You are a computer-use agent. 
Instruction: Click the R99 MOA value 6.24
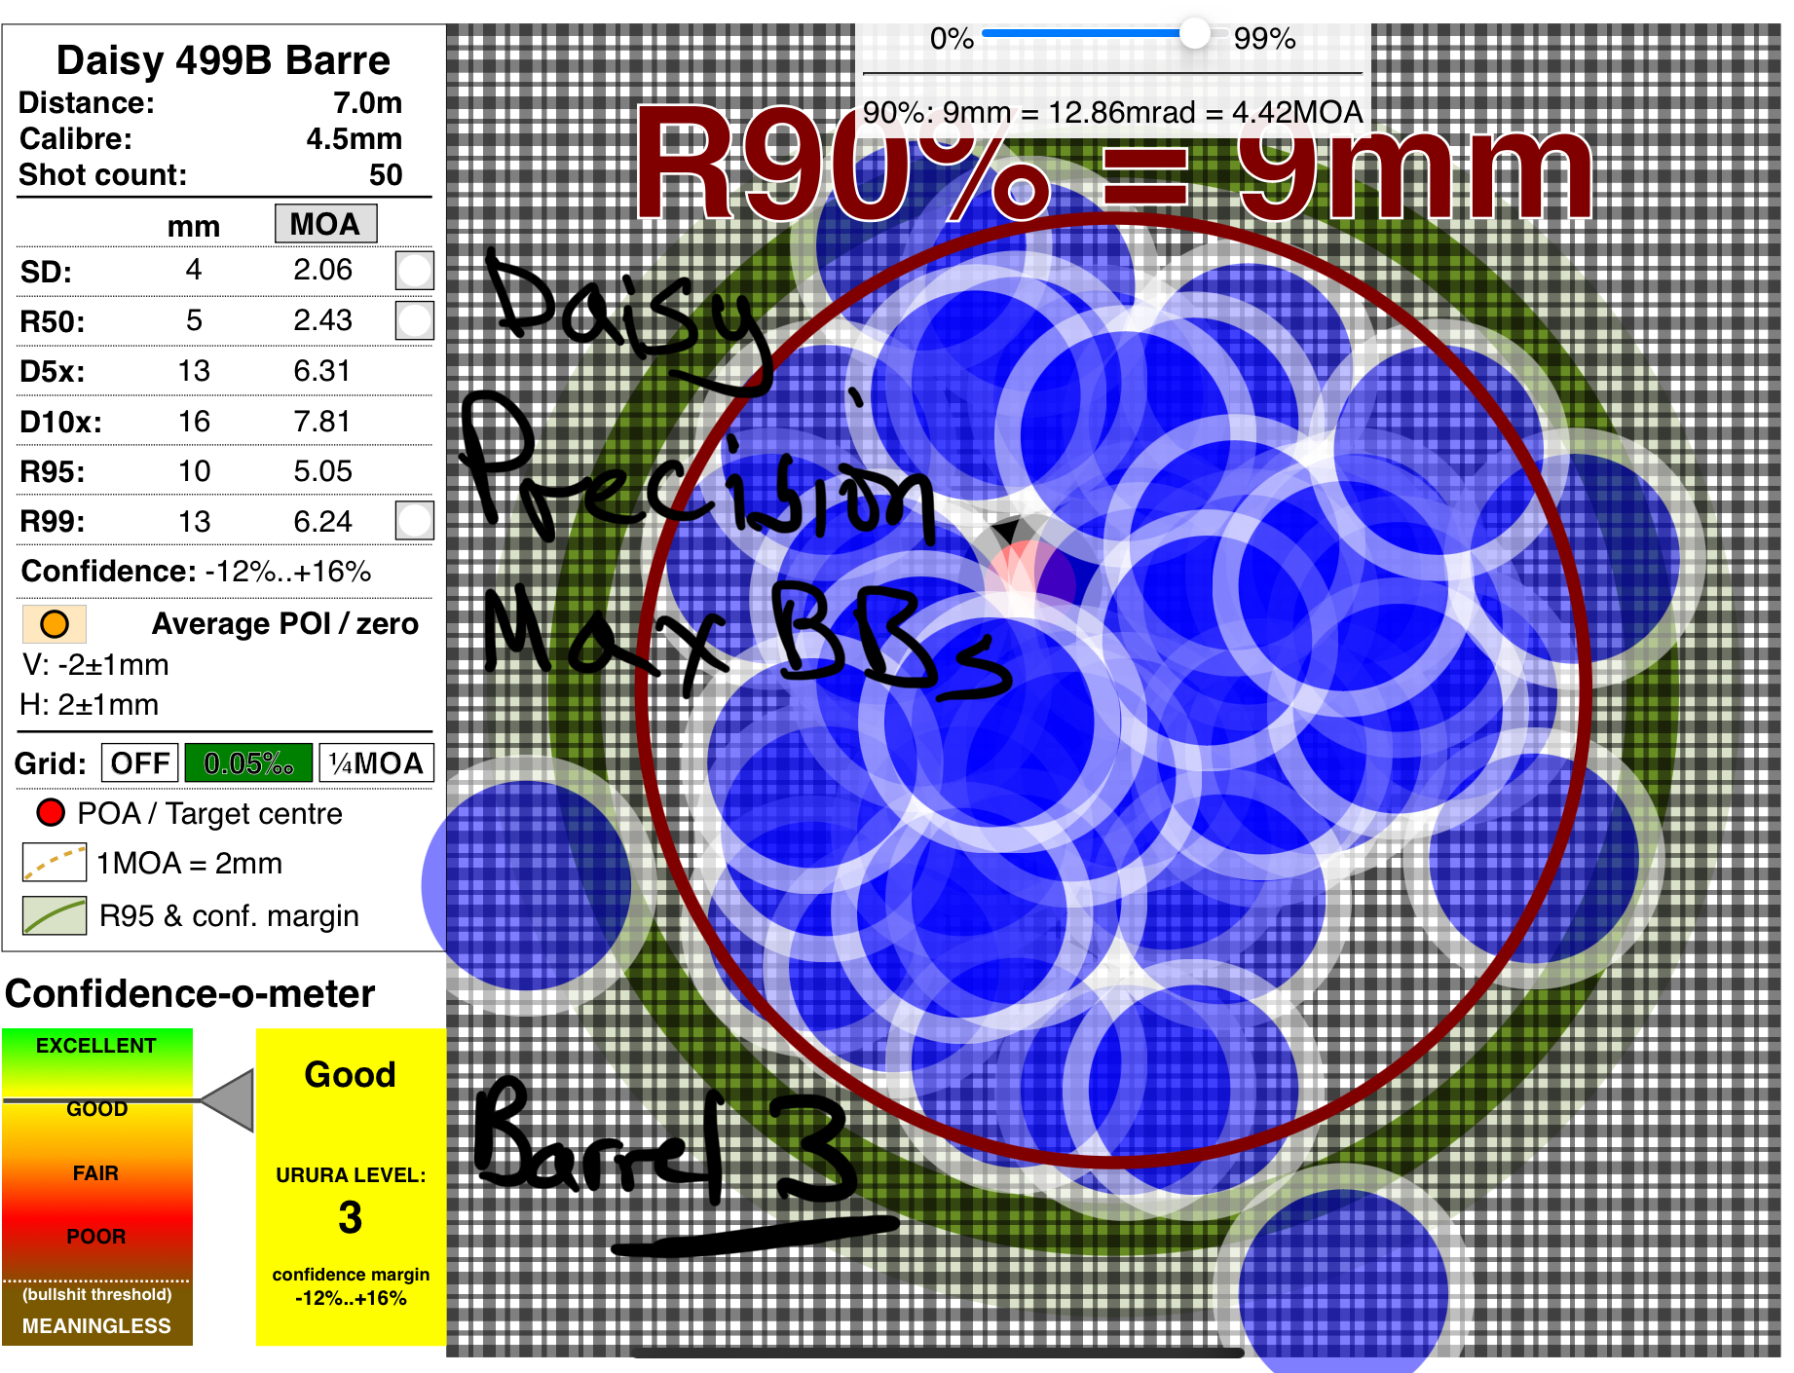(322, 522)
